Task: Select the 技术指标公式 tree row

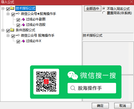Action: coord(25,8)
